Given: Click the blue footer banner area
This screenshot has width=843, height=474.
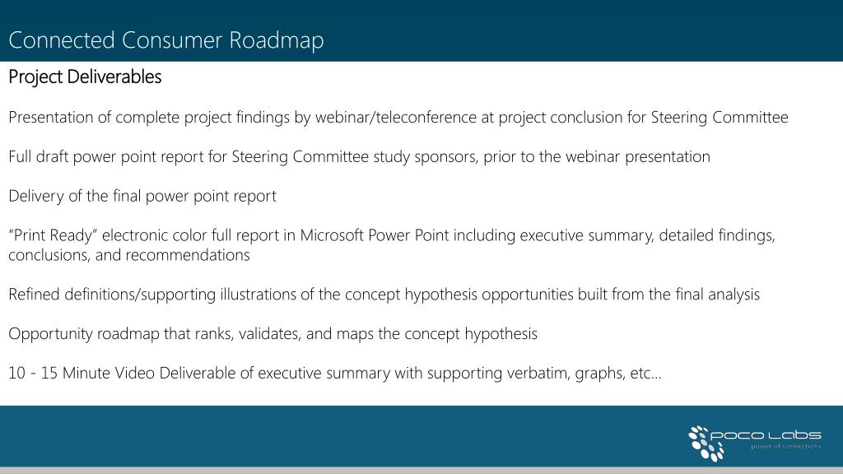Looking at the screenshot, I should (421, 436).
